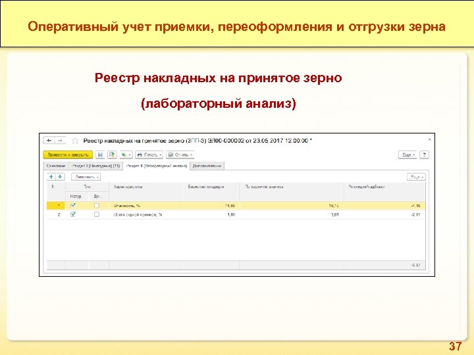Open the green create-based-on icon dropdown
474x355 pixels.
(126, 155)
